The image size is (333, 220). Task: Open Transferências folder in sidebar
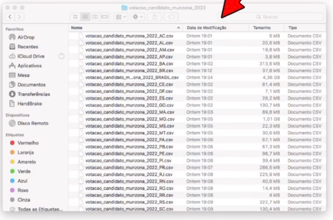coord(34,94)
